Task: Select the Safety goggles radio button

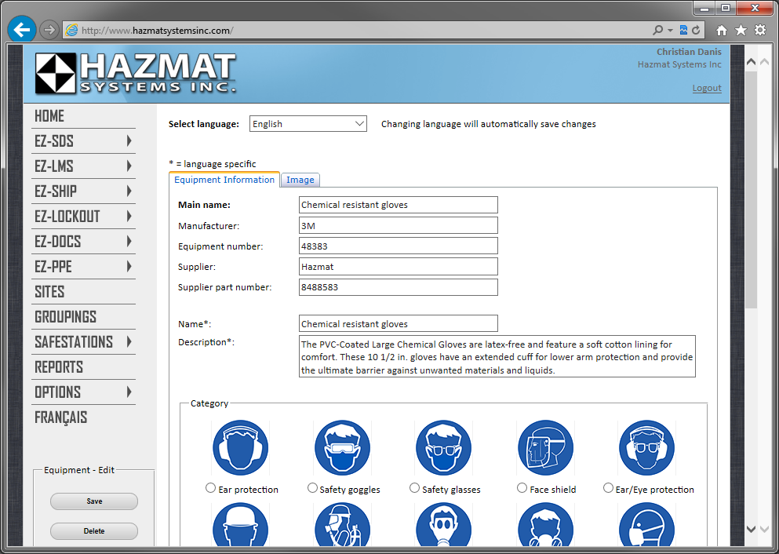Action: pyautogui.click(x=313, y=488)
